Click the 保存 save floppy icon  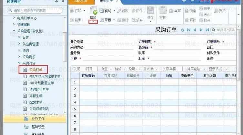[x=150, y=10]
